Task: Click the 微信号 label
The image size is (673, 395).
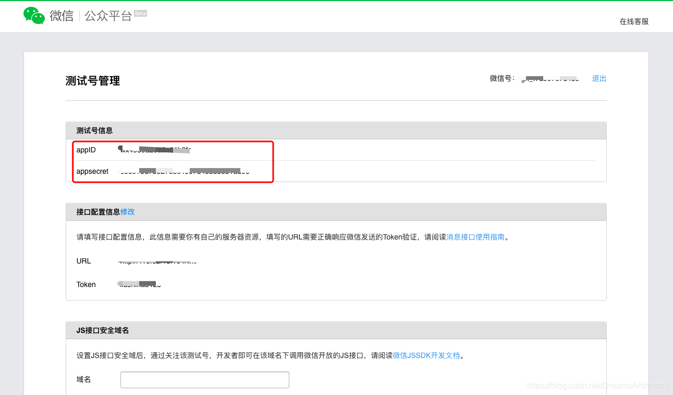Action: coord(503,78)
